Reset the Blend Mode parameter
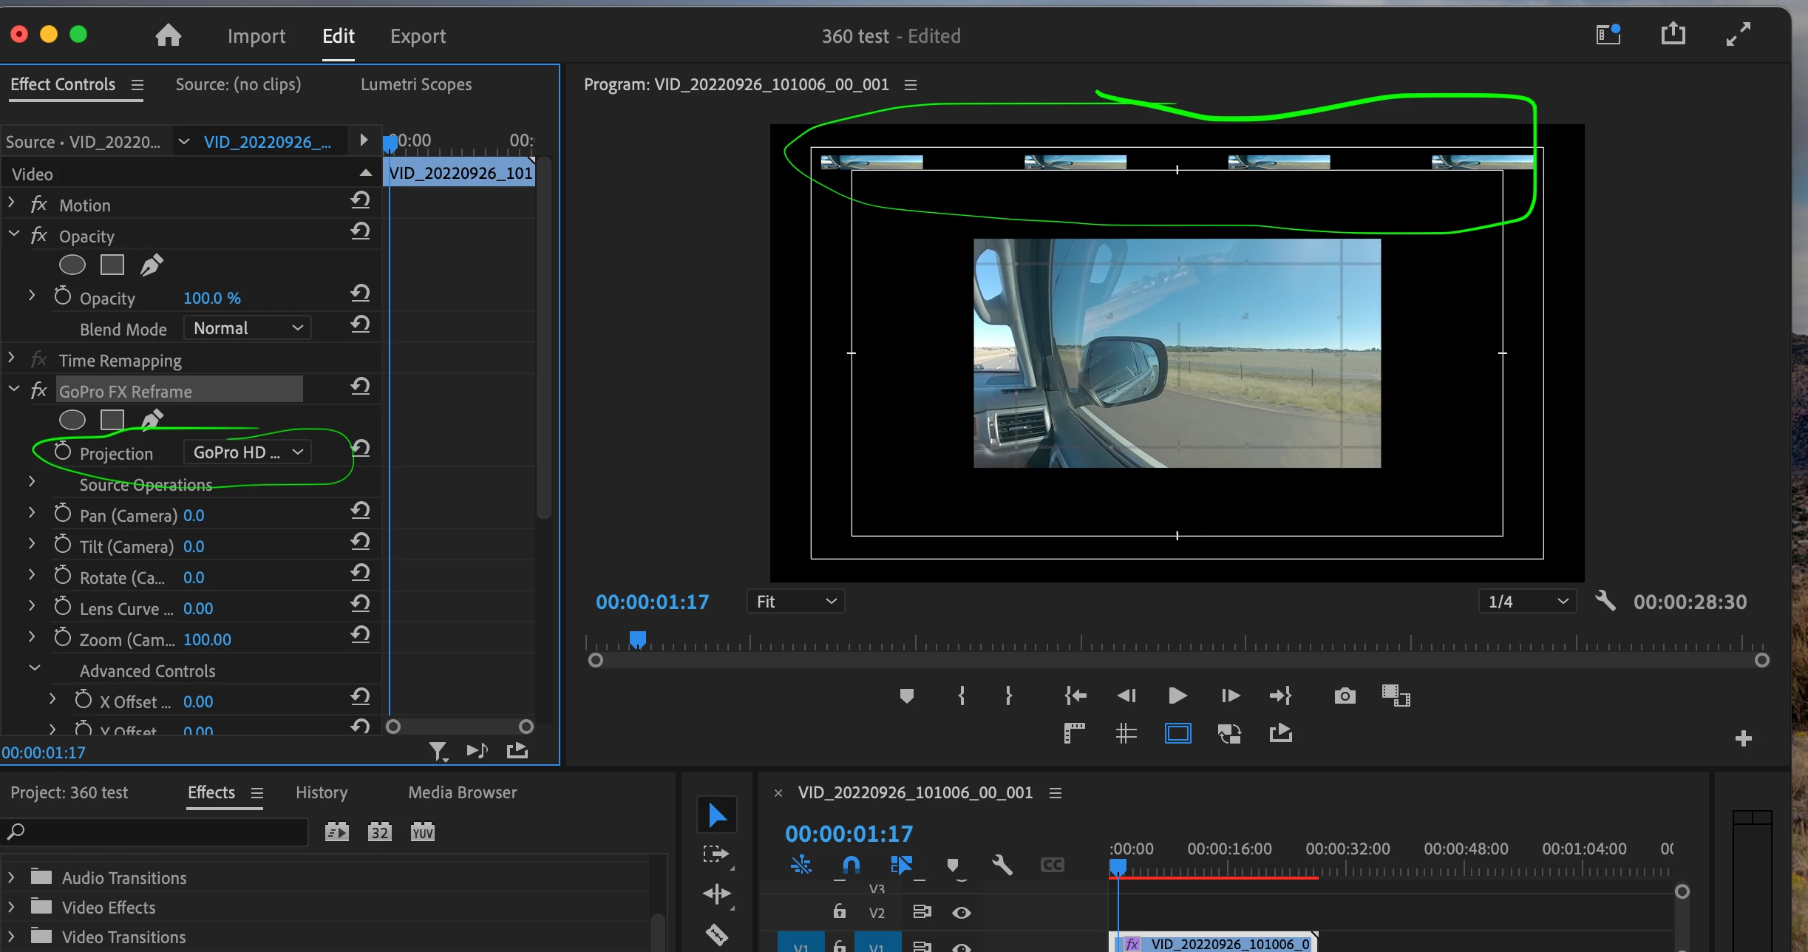Screen dimensions: 1808x952 click(361, 324)
